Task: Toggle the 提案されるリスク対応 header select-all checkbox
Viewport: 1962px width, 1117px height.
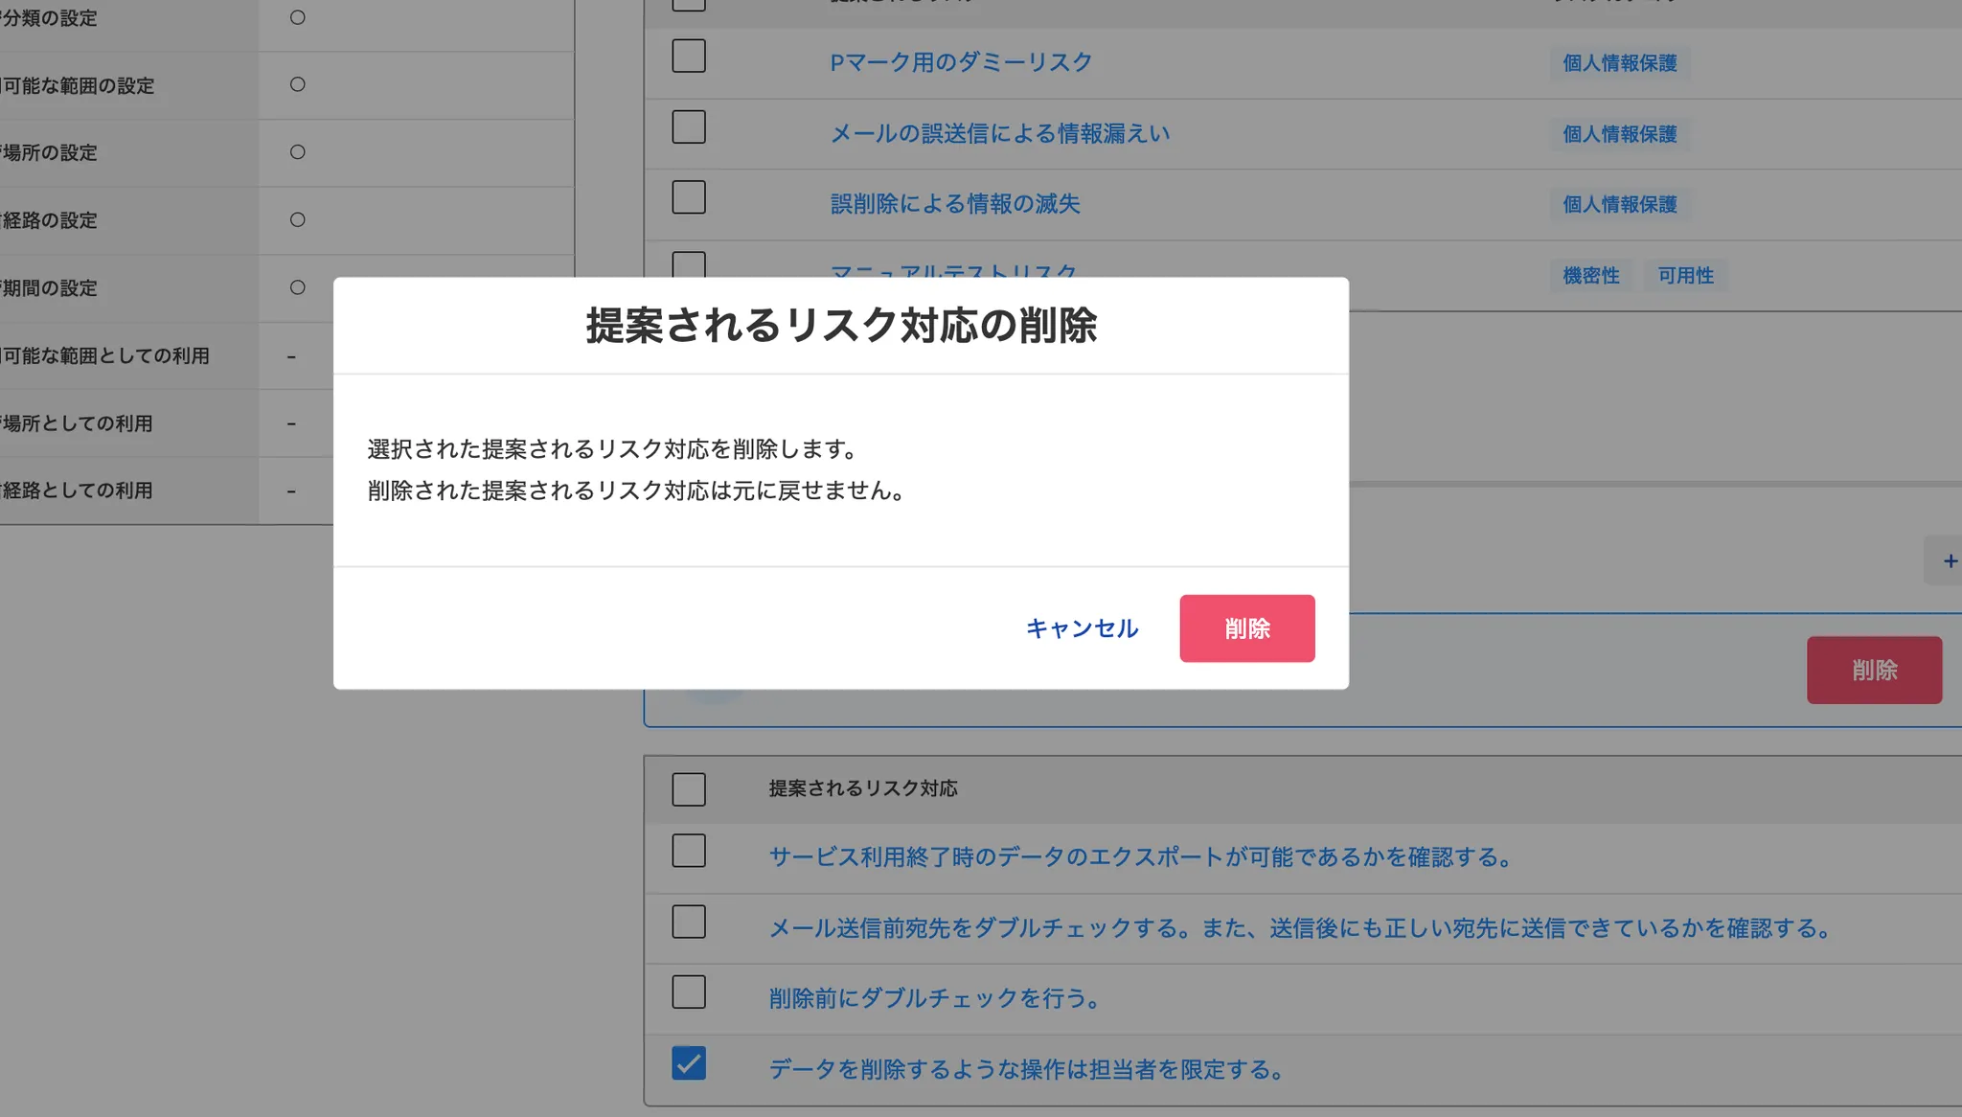Action: coord(688,789)
